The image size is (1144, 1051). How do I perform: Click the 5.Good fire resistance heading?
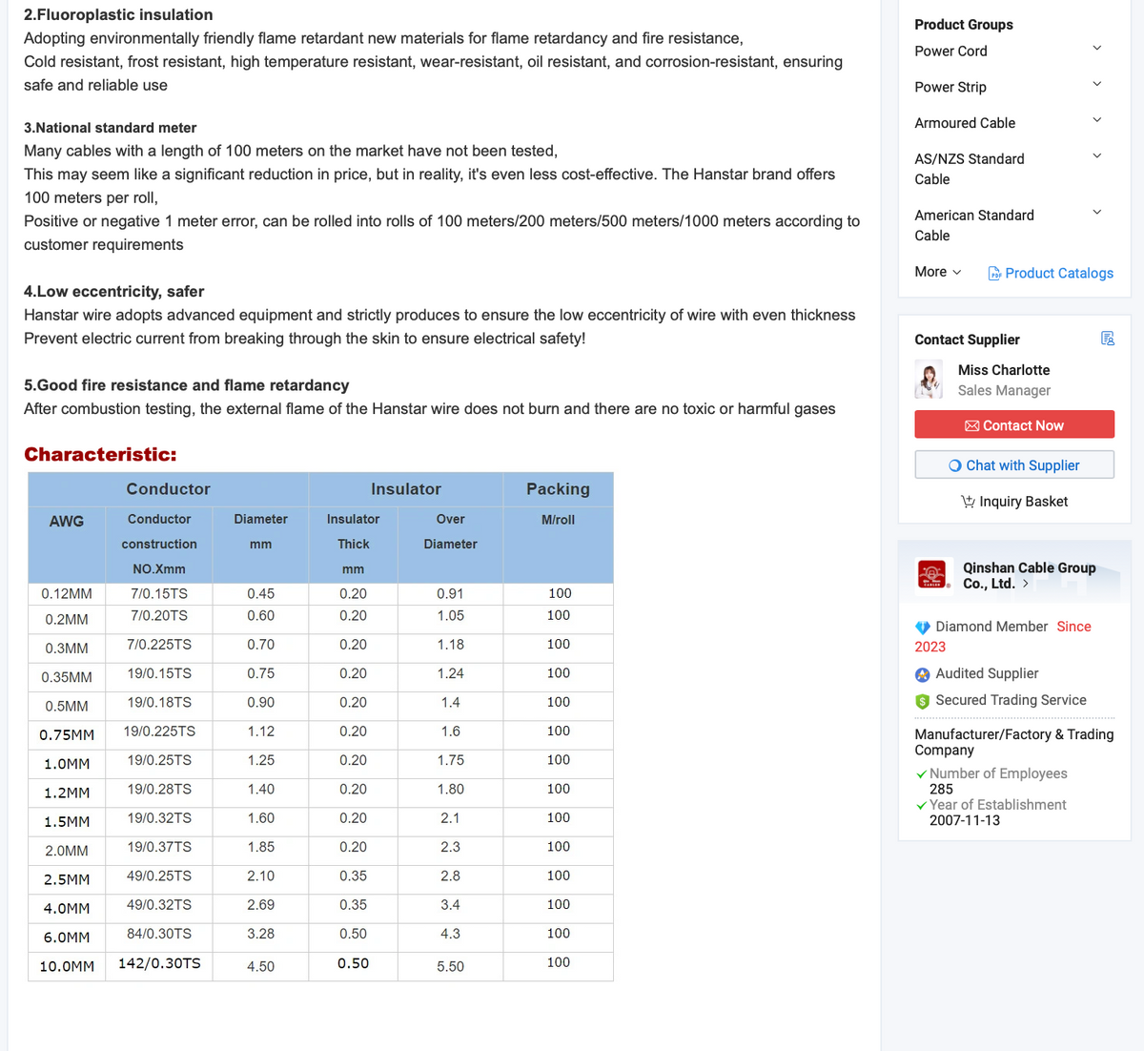[x=187, y=385]
